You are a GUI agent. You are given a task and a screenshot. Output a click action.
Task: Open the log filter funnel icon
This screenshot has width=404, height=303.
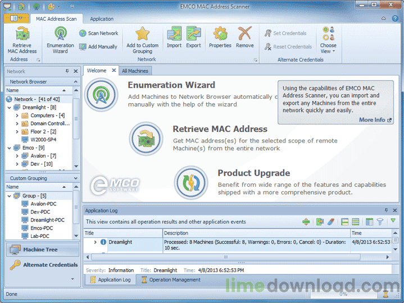380,222
